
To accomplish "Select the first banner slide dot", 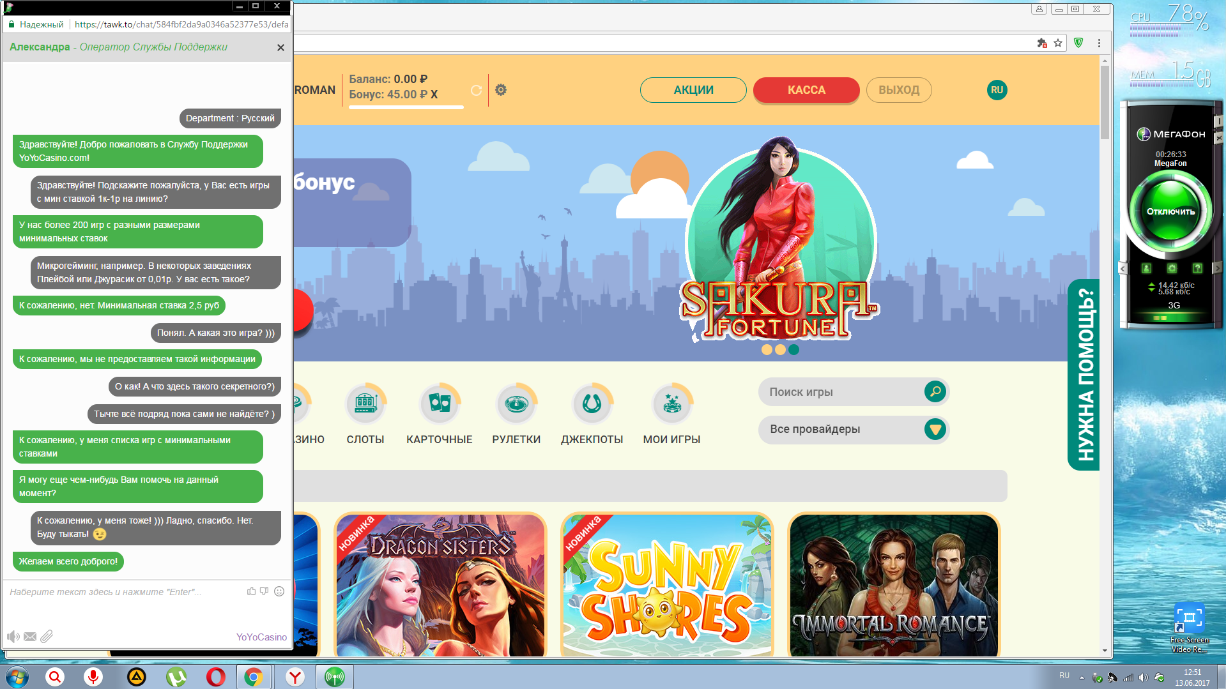I will tap(767, 350).
